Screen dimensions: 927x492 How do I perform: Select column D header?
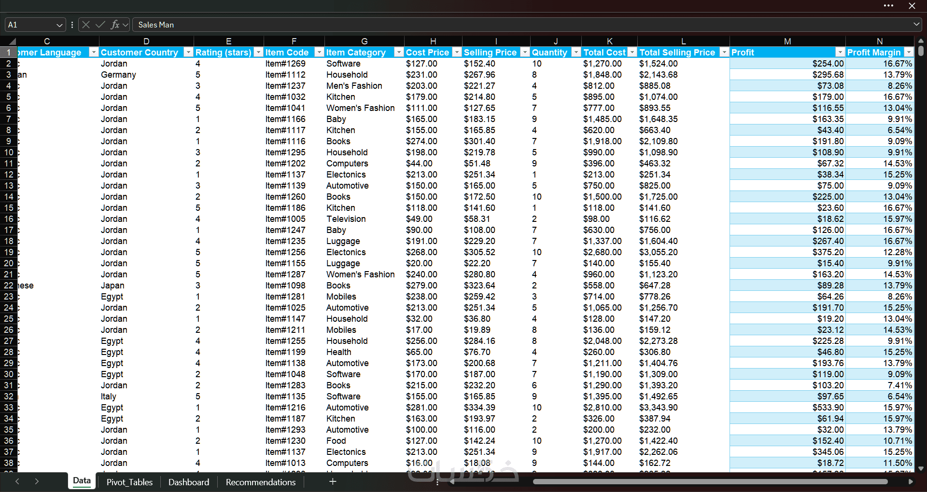(146, 41)
